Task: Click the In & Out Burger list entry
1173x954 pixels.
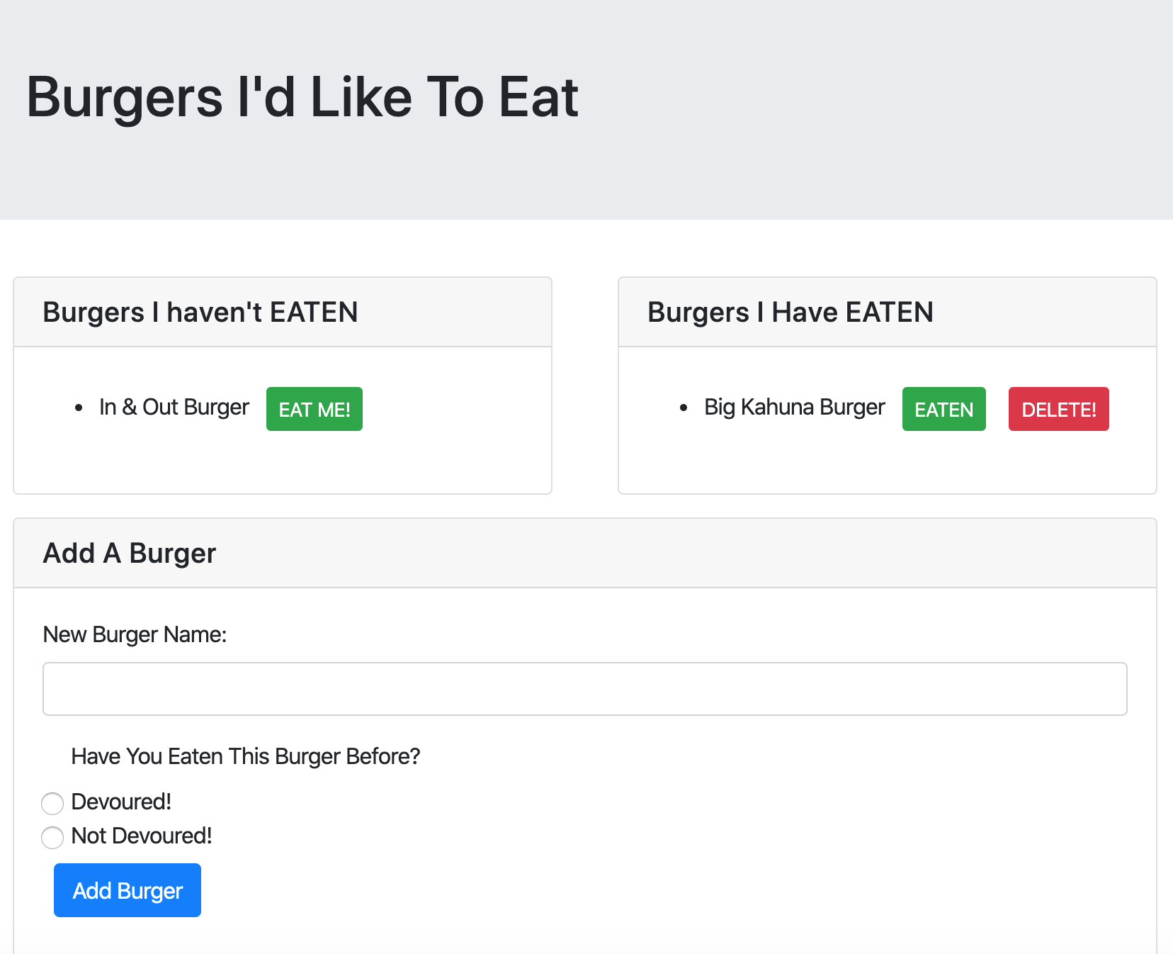Action: (174, 407)
